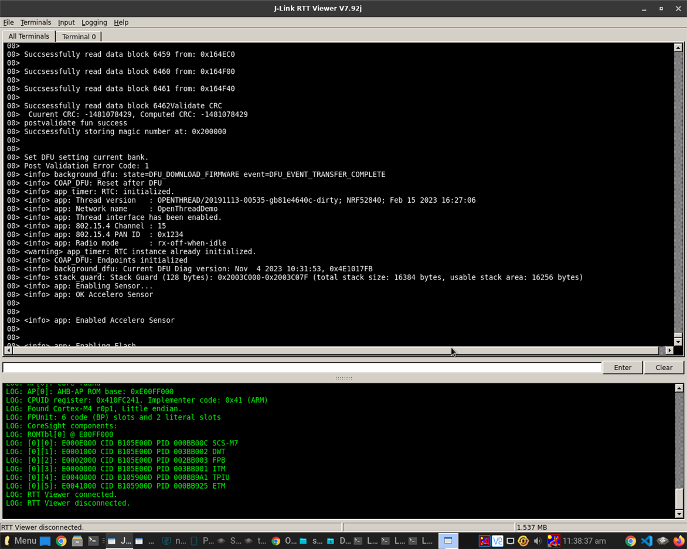The height and width of the screenshot is (549, 687).
Task: Open the orange update manager tray icon
Action: (x=523, y=541)
